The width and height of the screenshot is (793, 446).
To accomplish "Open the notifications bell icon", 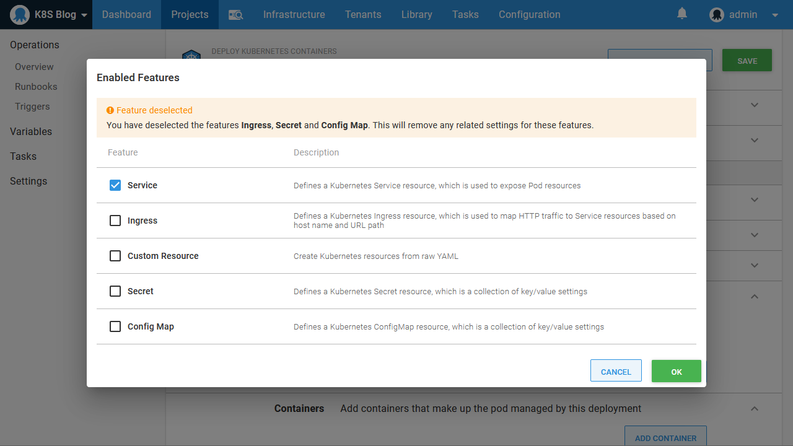I will (x=682, y=14).
